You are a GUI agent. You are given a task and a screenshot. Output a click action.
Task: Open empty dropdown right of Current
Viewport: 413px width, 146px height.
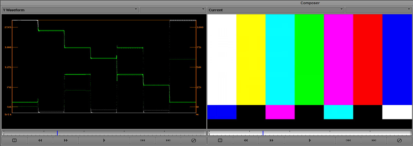point(378,10)
